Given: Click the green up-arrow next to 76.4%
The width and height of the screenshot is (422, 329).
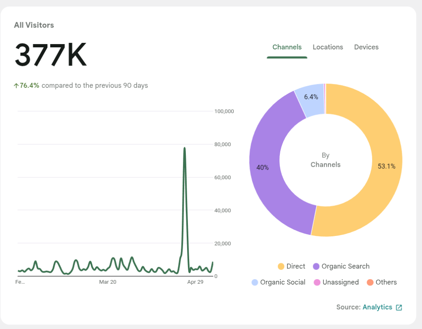Looking at the screenshot, I should (x=16, y=86).
